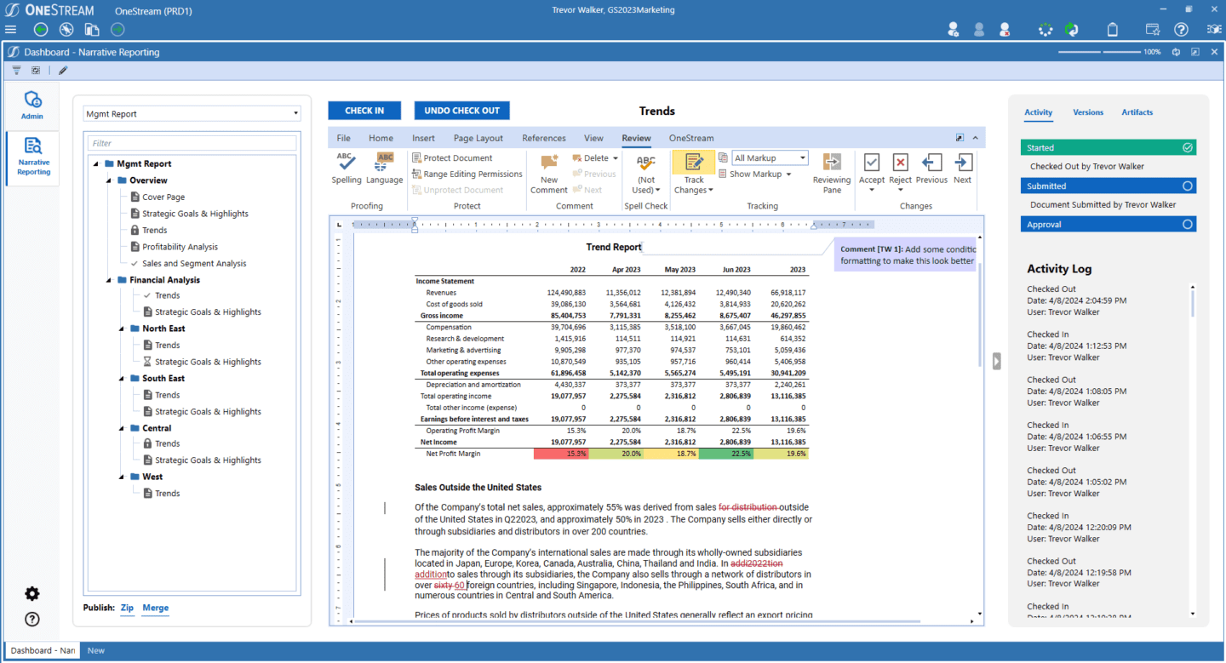
Task: Insert a New Comment
Action: pyautogui.click(x=549, y=174)
